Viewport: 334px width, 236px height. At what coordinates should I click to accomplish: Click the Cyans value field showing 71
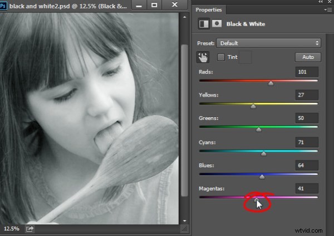(307, 142)
